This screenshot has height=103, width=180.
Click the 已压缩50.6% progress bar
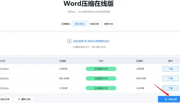(101, 69)
